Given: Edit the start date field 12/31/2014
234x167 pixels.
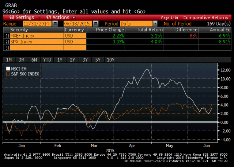Looking at the screenshot, I should point(37,23).
